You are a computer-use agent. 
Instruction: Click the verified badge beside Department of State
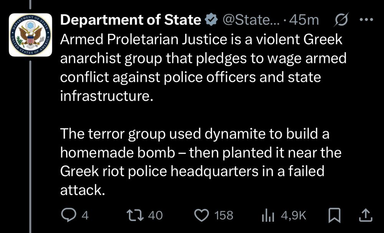211,20
